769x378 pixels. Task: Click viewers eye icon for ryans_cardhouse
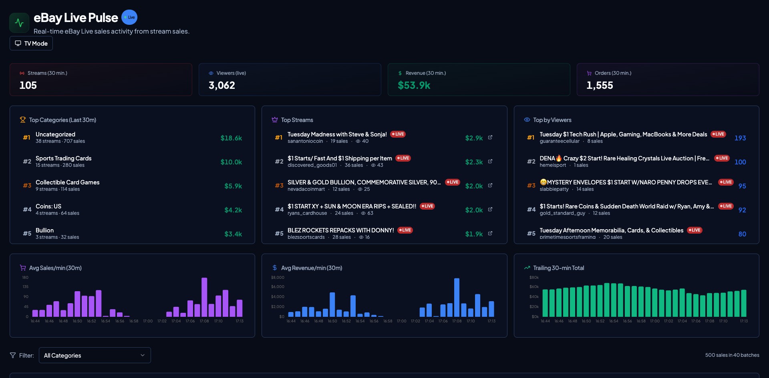(363, 213)
